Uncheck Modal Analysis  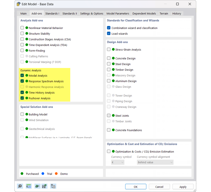click(x=22, y=75)
